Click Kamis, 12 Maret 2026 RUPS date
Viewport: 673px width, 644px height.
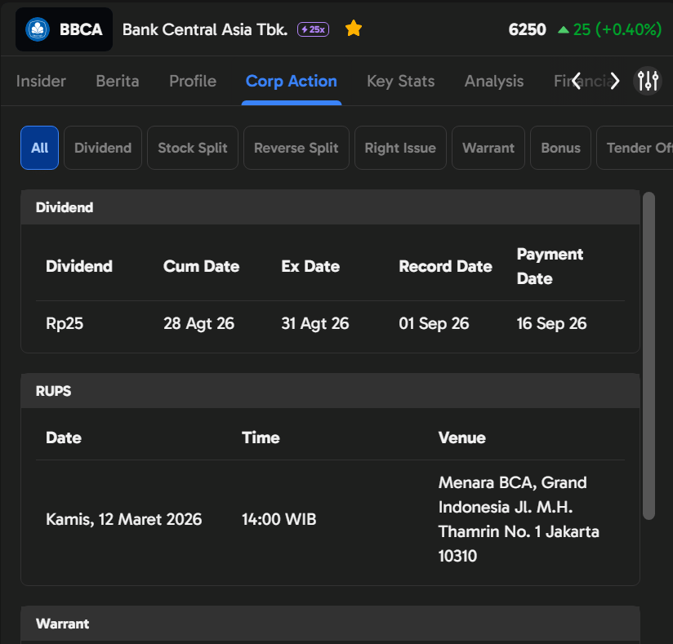click(x=123, y=519)
